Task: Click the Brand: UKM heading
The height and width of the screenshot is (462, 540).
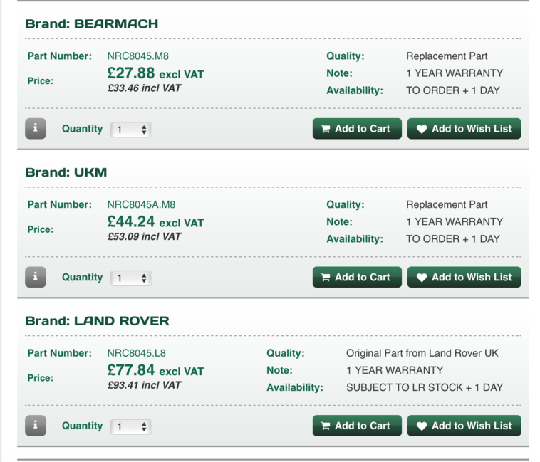Action: tap(66, 172)
